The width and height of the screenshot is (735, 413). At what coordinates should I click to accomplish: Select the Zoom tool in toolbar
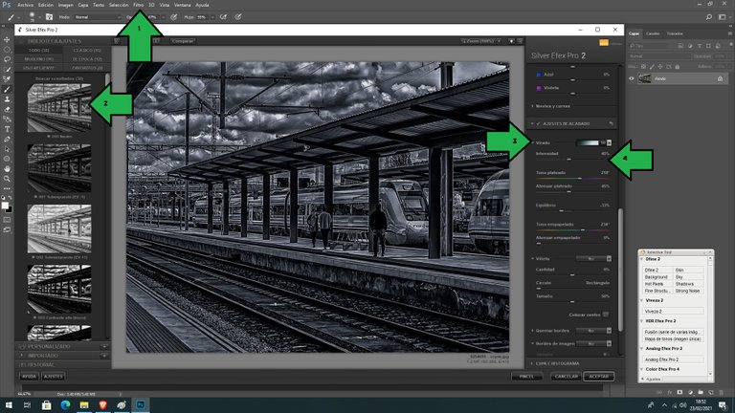(x=7, y=179)
